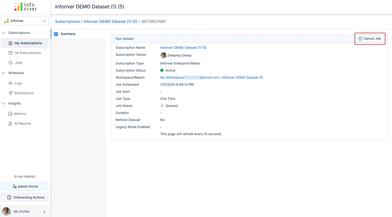Click the All Reports document icon
The height and width of the screenshot is (217, 392).
tap(10, 124)
